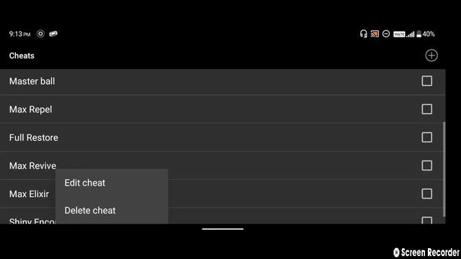The width and height of the screenshot is (461, 259).
Task: Select the Full Restore list entry
Action: 223,137
